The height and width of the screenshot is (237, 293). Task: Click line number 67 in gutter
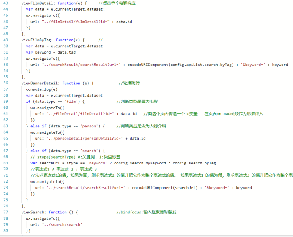[6, 151]
